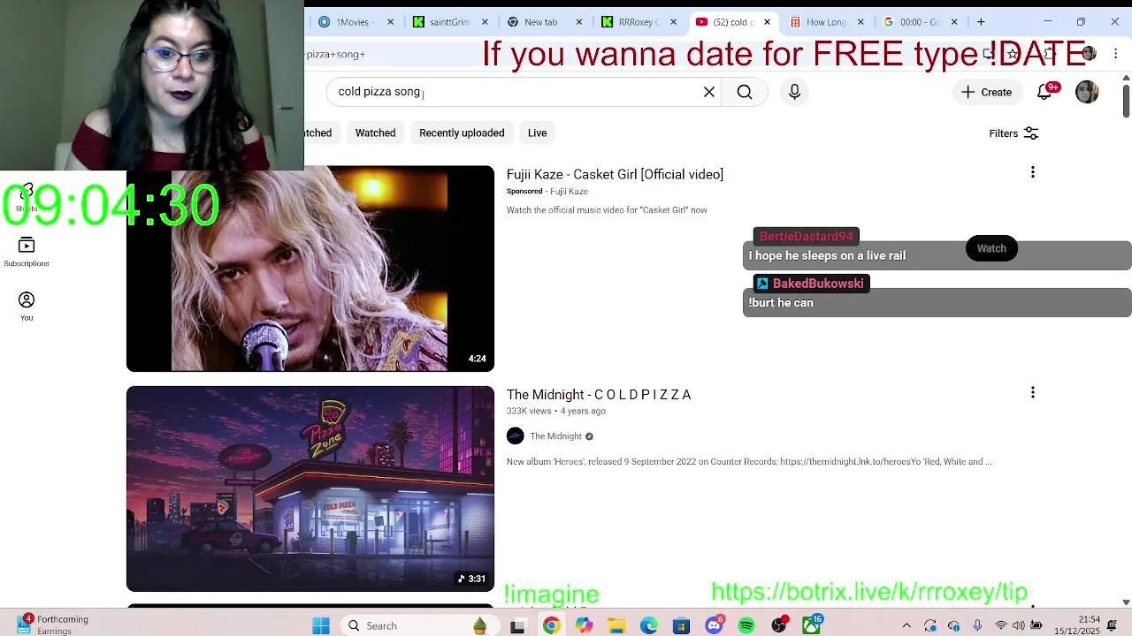Open Task View from the taskbar
Viewport: 1132px width, 636px height.
point(518,625)
